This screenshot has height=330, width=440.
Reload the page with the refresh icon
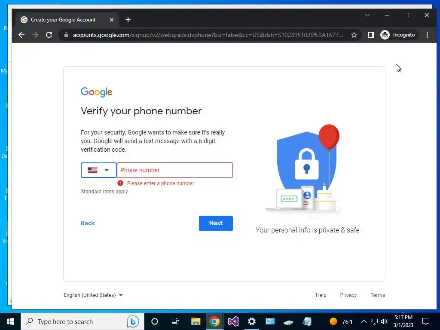point(49,35)
